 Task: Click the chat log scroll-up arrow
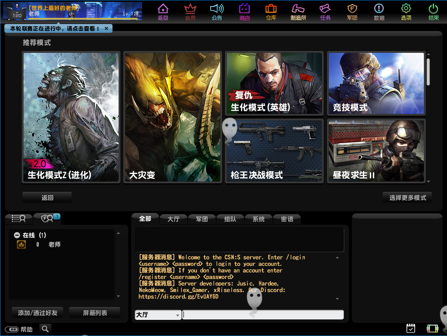[x=337, y=257]
